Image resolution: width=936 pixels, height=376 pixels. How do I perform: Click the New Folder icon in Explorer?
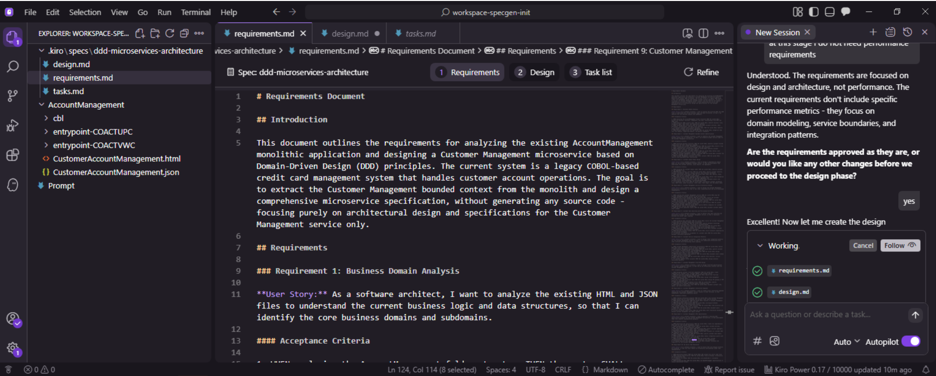tap(155, 33)
